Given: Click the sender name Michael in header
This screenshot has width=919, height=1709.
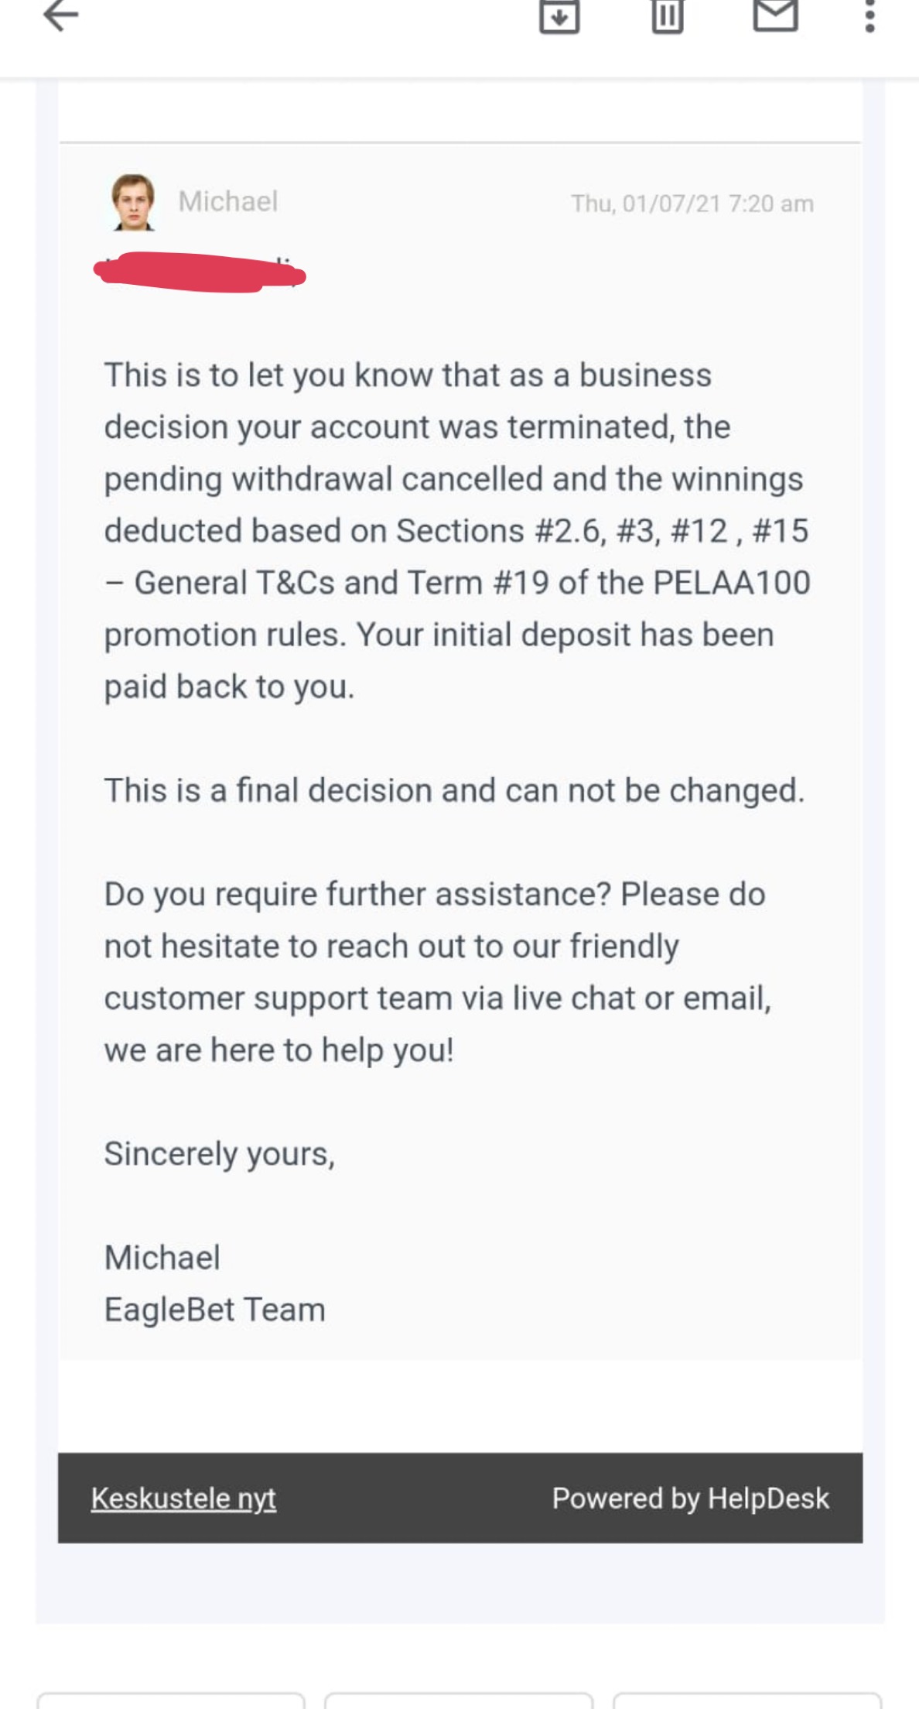Looking at the screenshot, I should [227, 202].
